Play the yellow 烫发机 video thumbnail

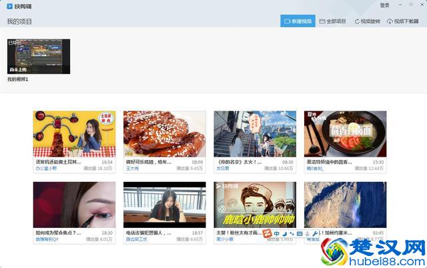74,134
